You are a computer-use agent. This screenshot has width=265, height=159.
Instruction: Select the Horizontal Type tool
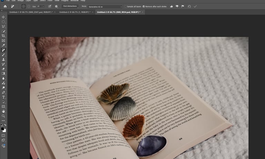[x=3, y=97]
